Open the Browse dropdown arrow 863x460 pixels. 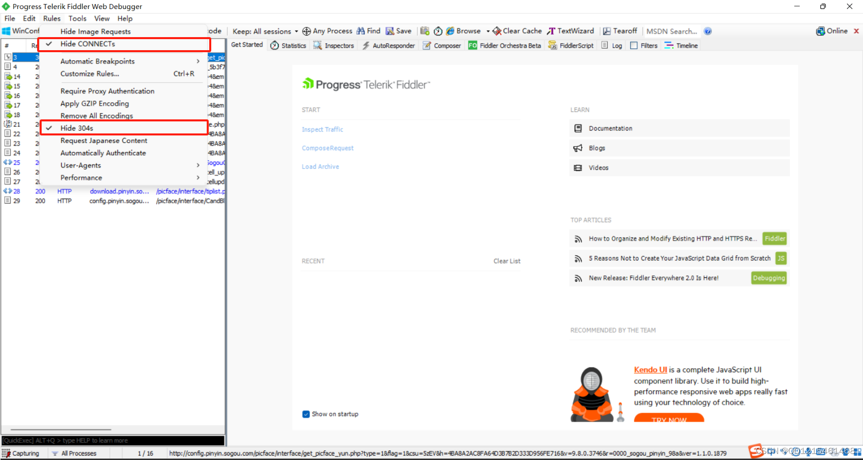click(488, 31)
